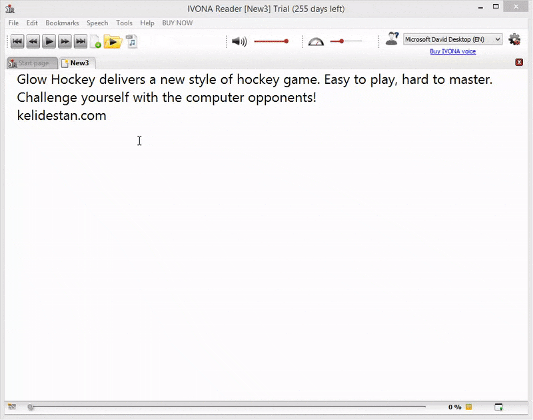533x420 pixels.
Task: Close the New3 tab with the red X
Action: pyautogui.click(x=519, y=62)
